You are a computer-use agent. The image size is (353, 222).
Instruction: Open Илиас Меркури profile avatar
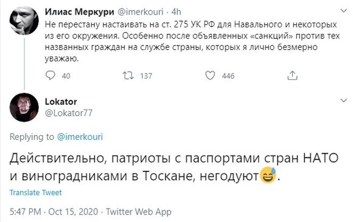point(24,21)
